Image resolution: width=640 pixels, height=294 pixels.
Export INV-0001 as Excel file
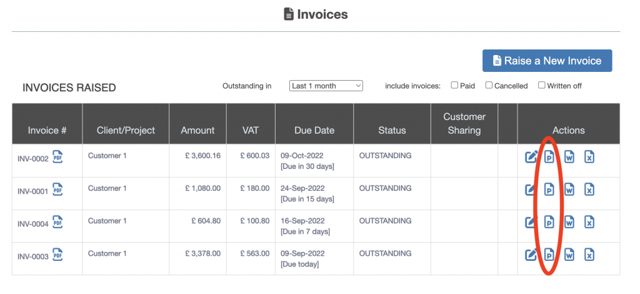[589, 190]
